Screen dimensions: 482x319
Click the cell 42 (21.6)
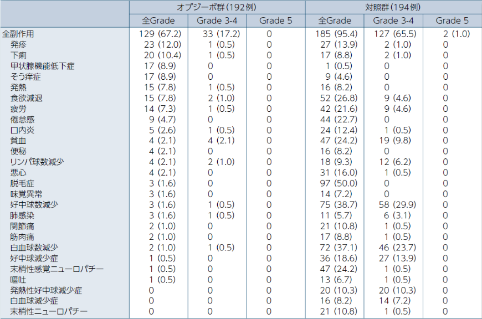(339, 109)
